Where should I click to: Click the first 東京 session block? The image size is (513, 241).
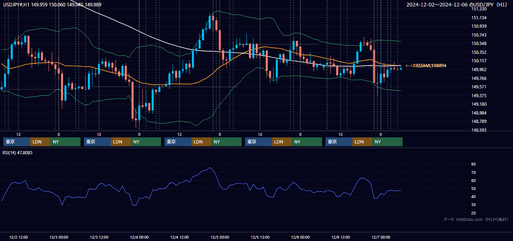(17, 142)
